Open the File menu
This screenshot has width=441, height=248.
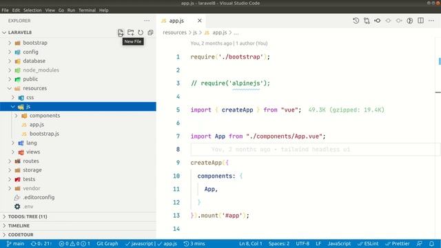5,10
